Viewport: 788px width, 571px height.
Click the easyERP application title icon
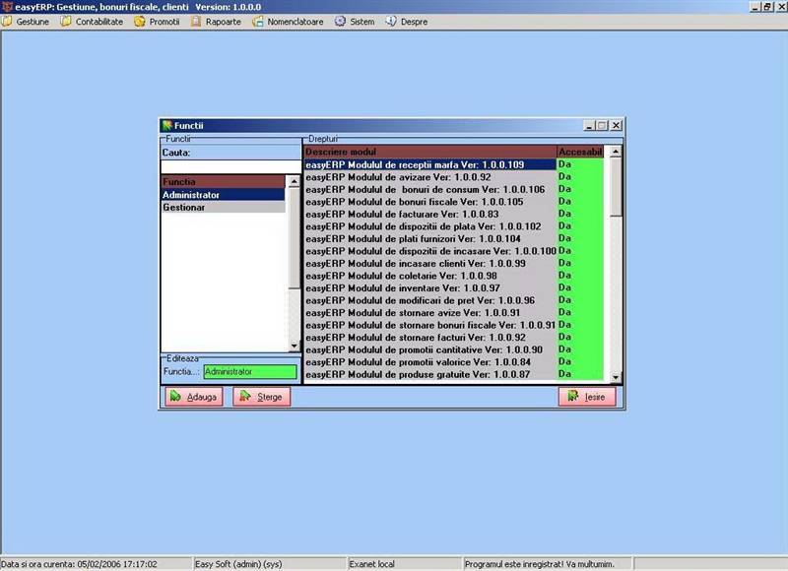pyautogui.click(x=7, y=7)
